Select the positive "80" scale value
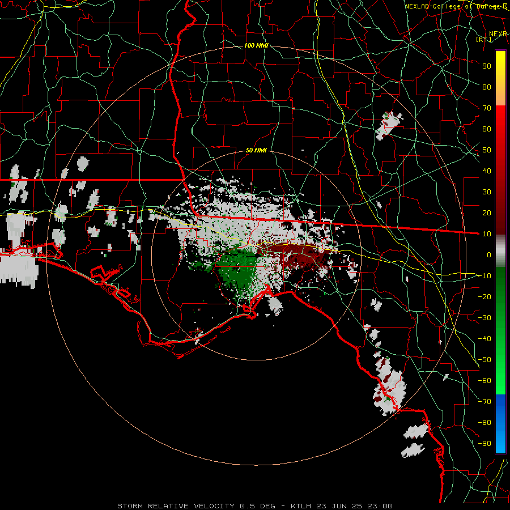The width and height of the screenshot is (510, 510). [x=487, y=87]
